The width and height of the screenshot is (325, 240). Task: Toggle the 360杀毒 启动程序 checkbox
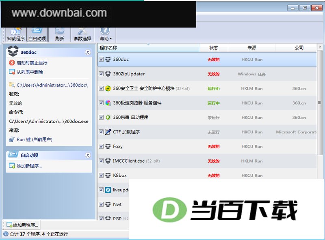[x=101, y=117]
